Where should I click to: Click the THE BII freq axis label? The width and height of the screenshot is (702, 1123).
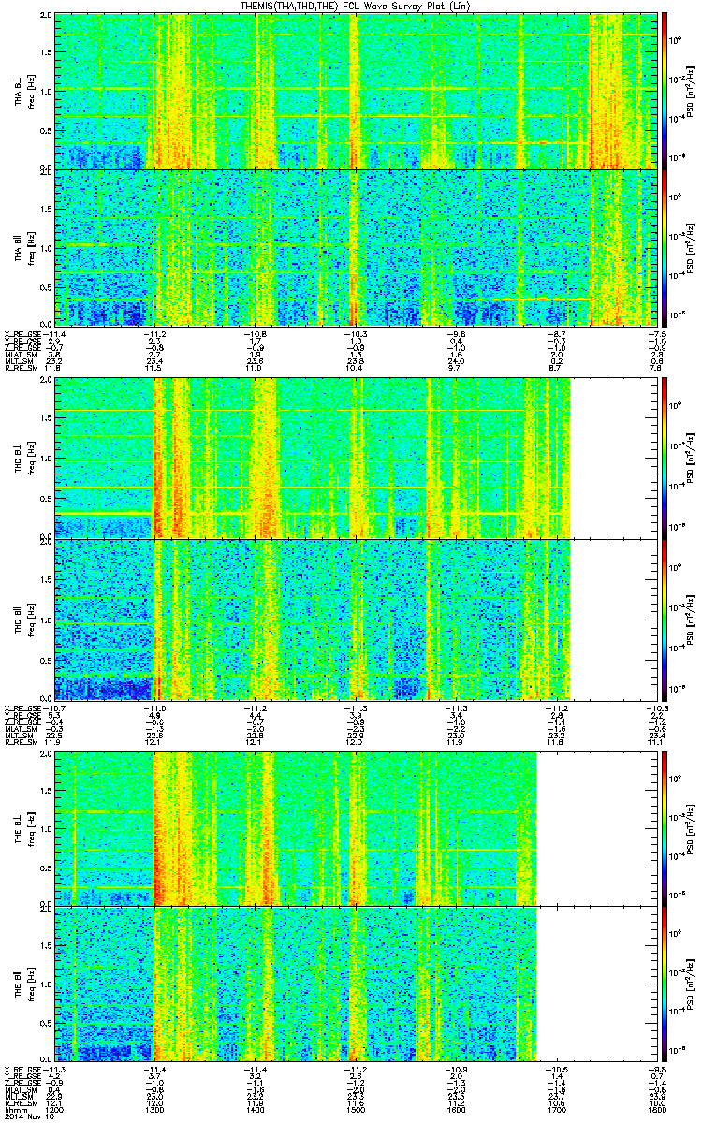click(30, 984)
